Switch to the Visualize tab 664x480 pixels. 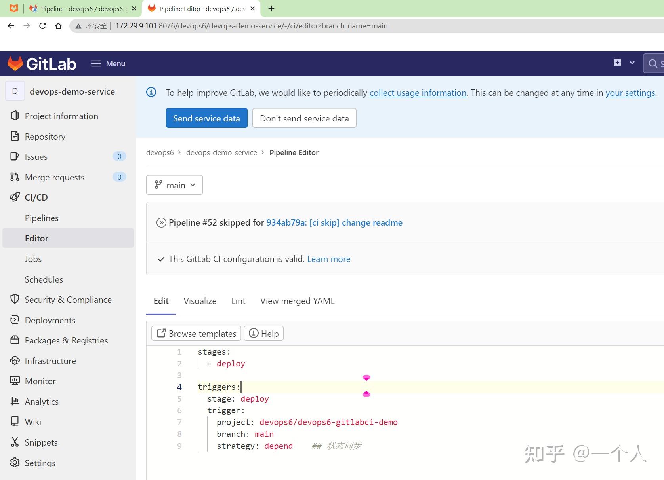(200, 301)
